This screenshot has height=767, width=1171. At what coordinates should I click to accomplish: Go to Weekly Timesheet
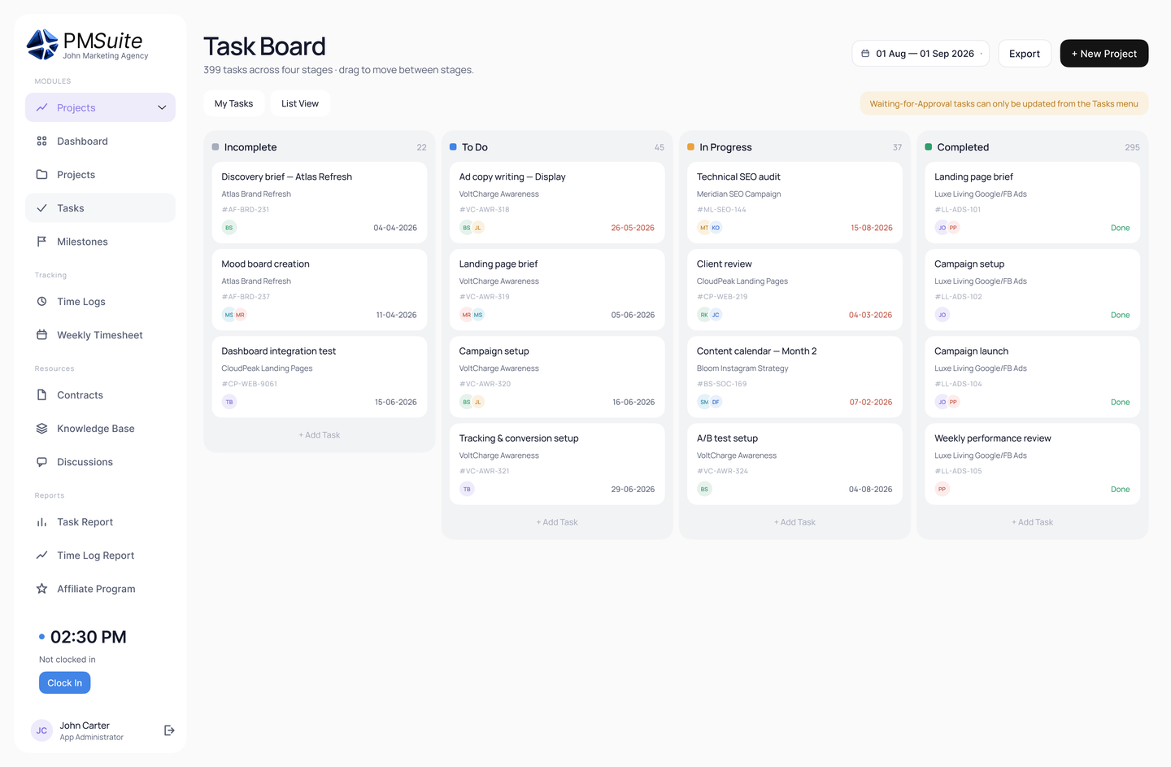click(x=100, y=335)
